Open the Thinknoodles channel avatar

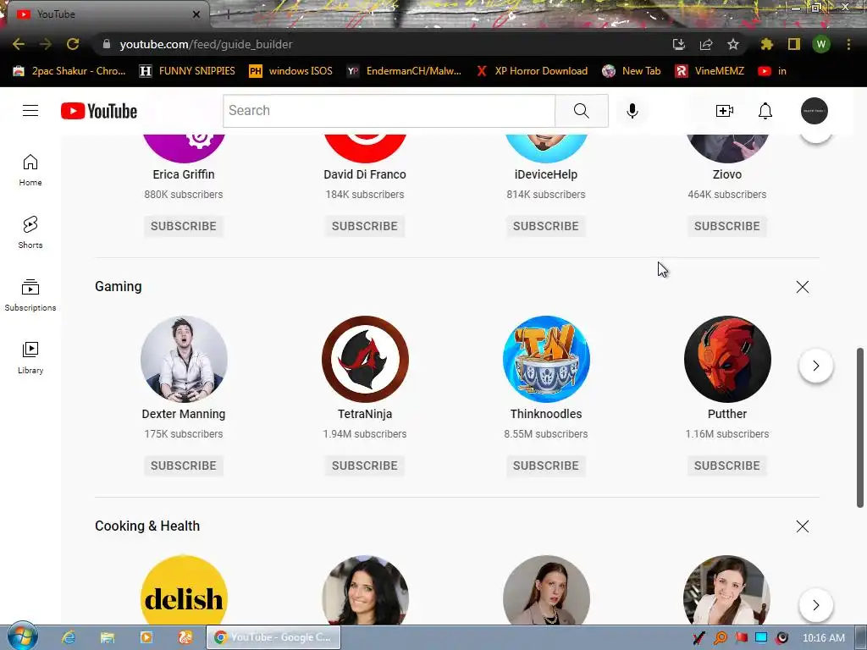[546, 359]
